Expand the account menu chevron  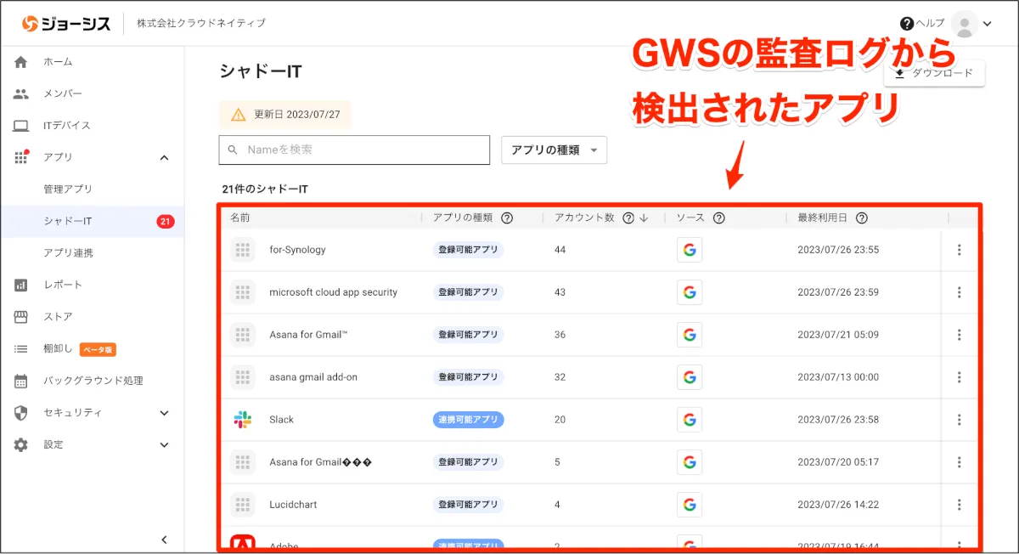(x=987, y=25)
